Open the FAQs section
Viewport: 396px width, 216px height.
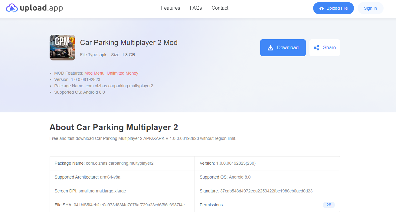195,8
